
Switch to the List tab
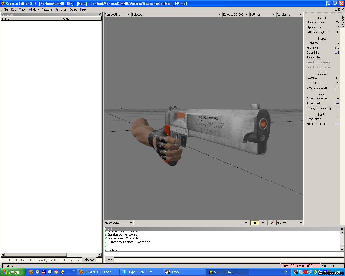click(x=66, y=260)
